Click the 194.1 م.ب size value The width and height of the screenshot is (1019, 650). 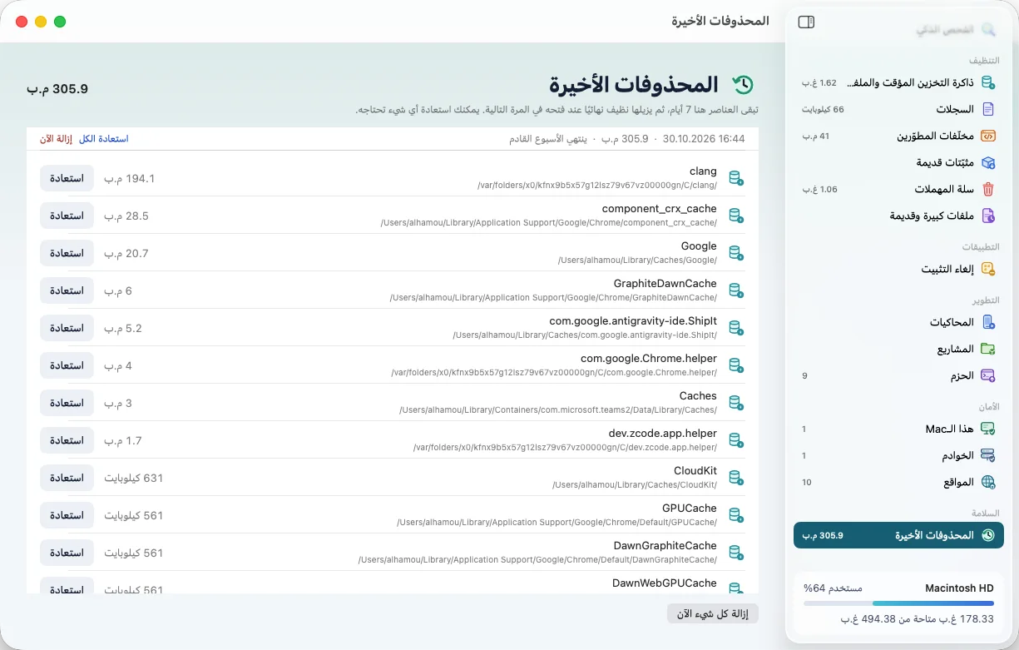(x=130, y=178)
